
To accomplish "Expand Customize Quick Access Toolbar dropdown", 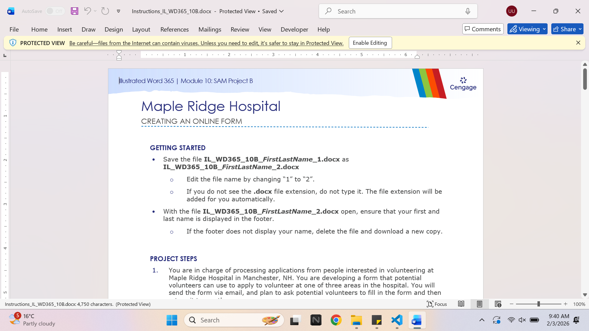I will [118, 11].
